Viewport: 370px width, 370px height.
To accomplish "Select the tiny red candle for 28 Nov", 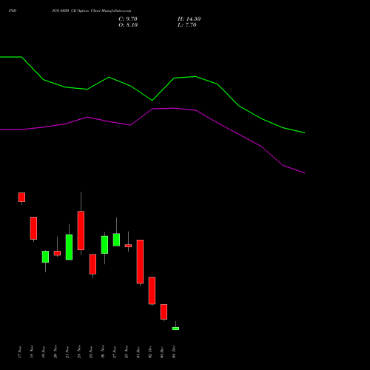I will coord(128,246).
